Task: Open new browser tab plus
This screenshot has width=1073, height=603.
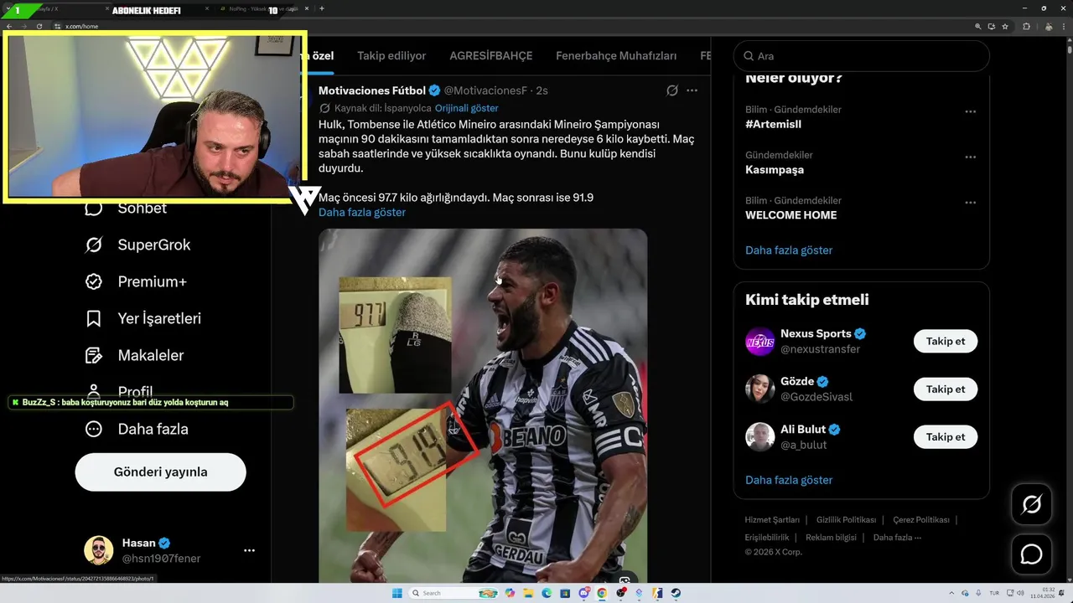Action: coord(322,8)
